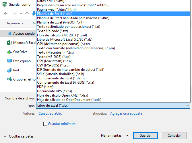Click the back arrow navigation button

pos(6,14)
